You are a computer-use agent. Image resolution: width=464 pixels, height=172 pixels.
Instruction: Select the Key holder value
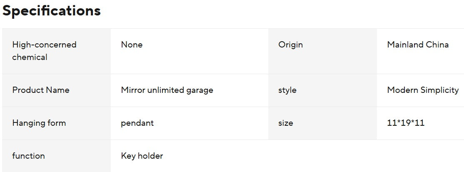[142, 156]
